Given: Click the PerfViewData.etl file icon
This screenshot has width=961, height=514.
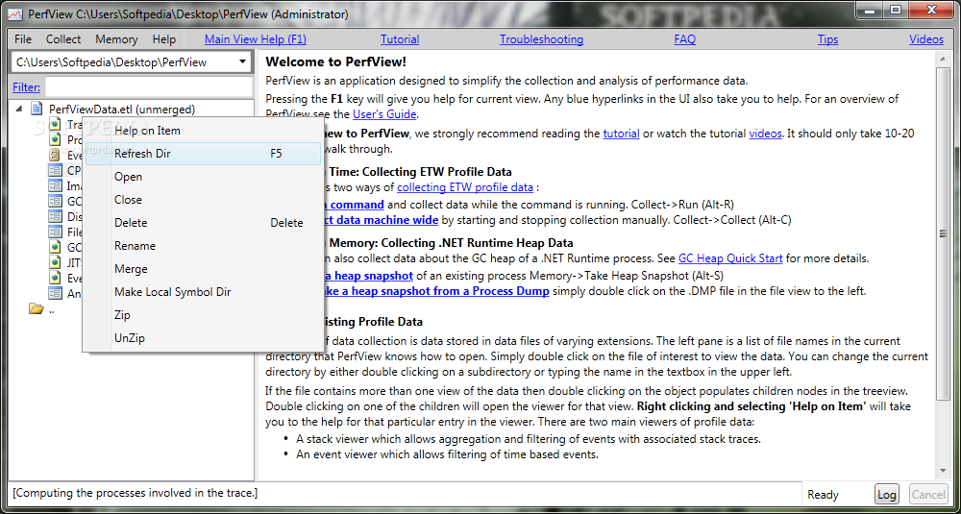Looking at the screenshot, I should (37, 110).
